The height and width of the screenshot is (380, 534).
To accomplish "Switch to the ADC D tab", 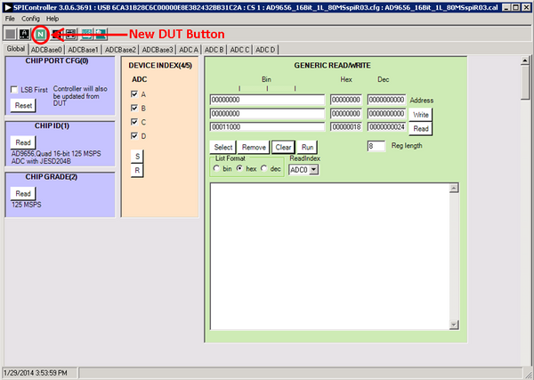I will pos(265,50).
